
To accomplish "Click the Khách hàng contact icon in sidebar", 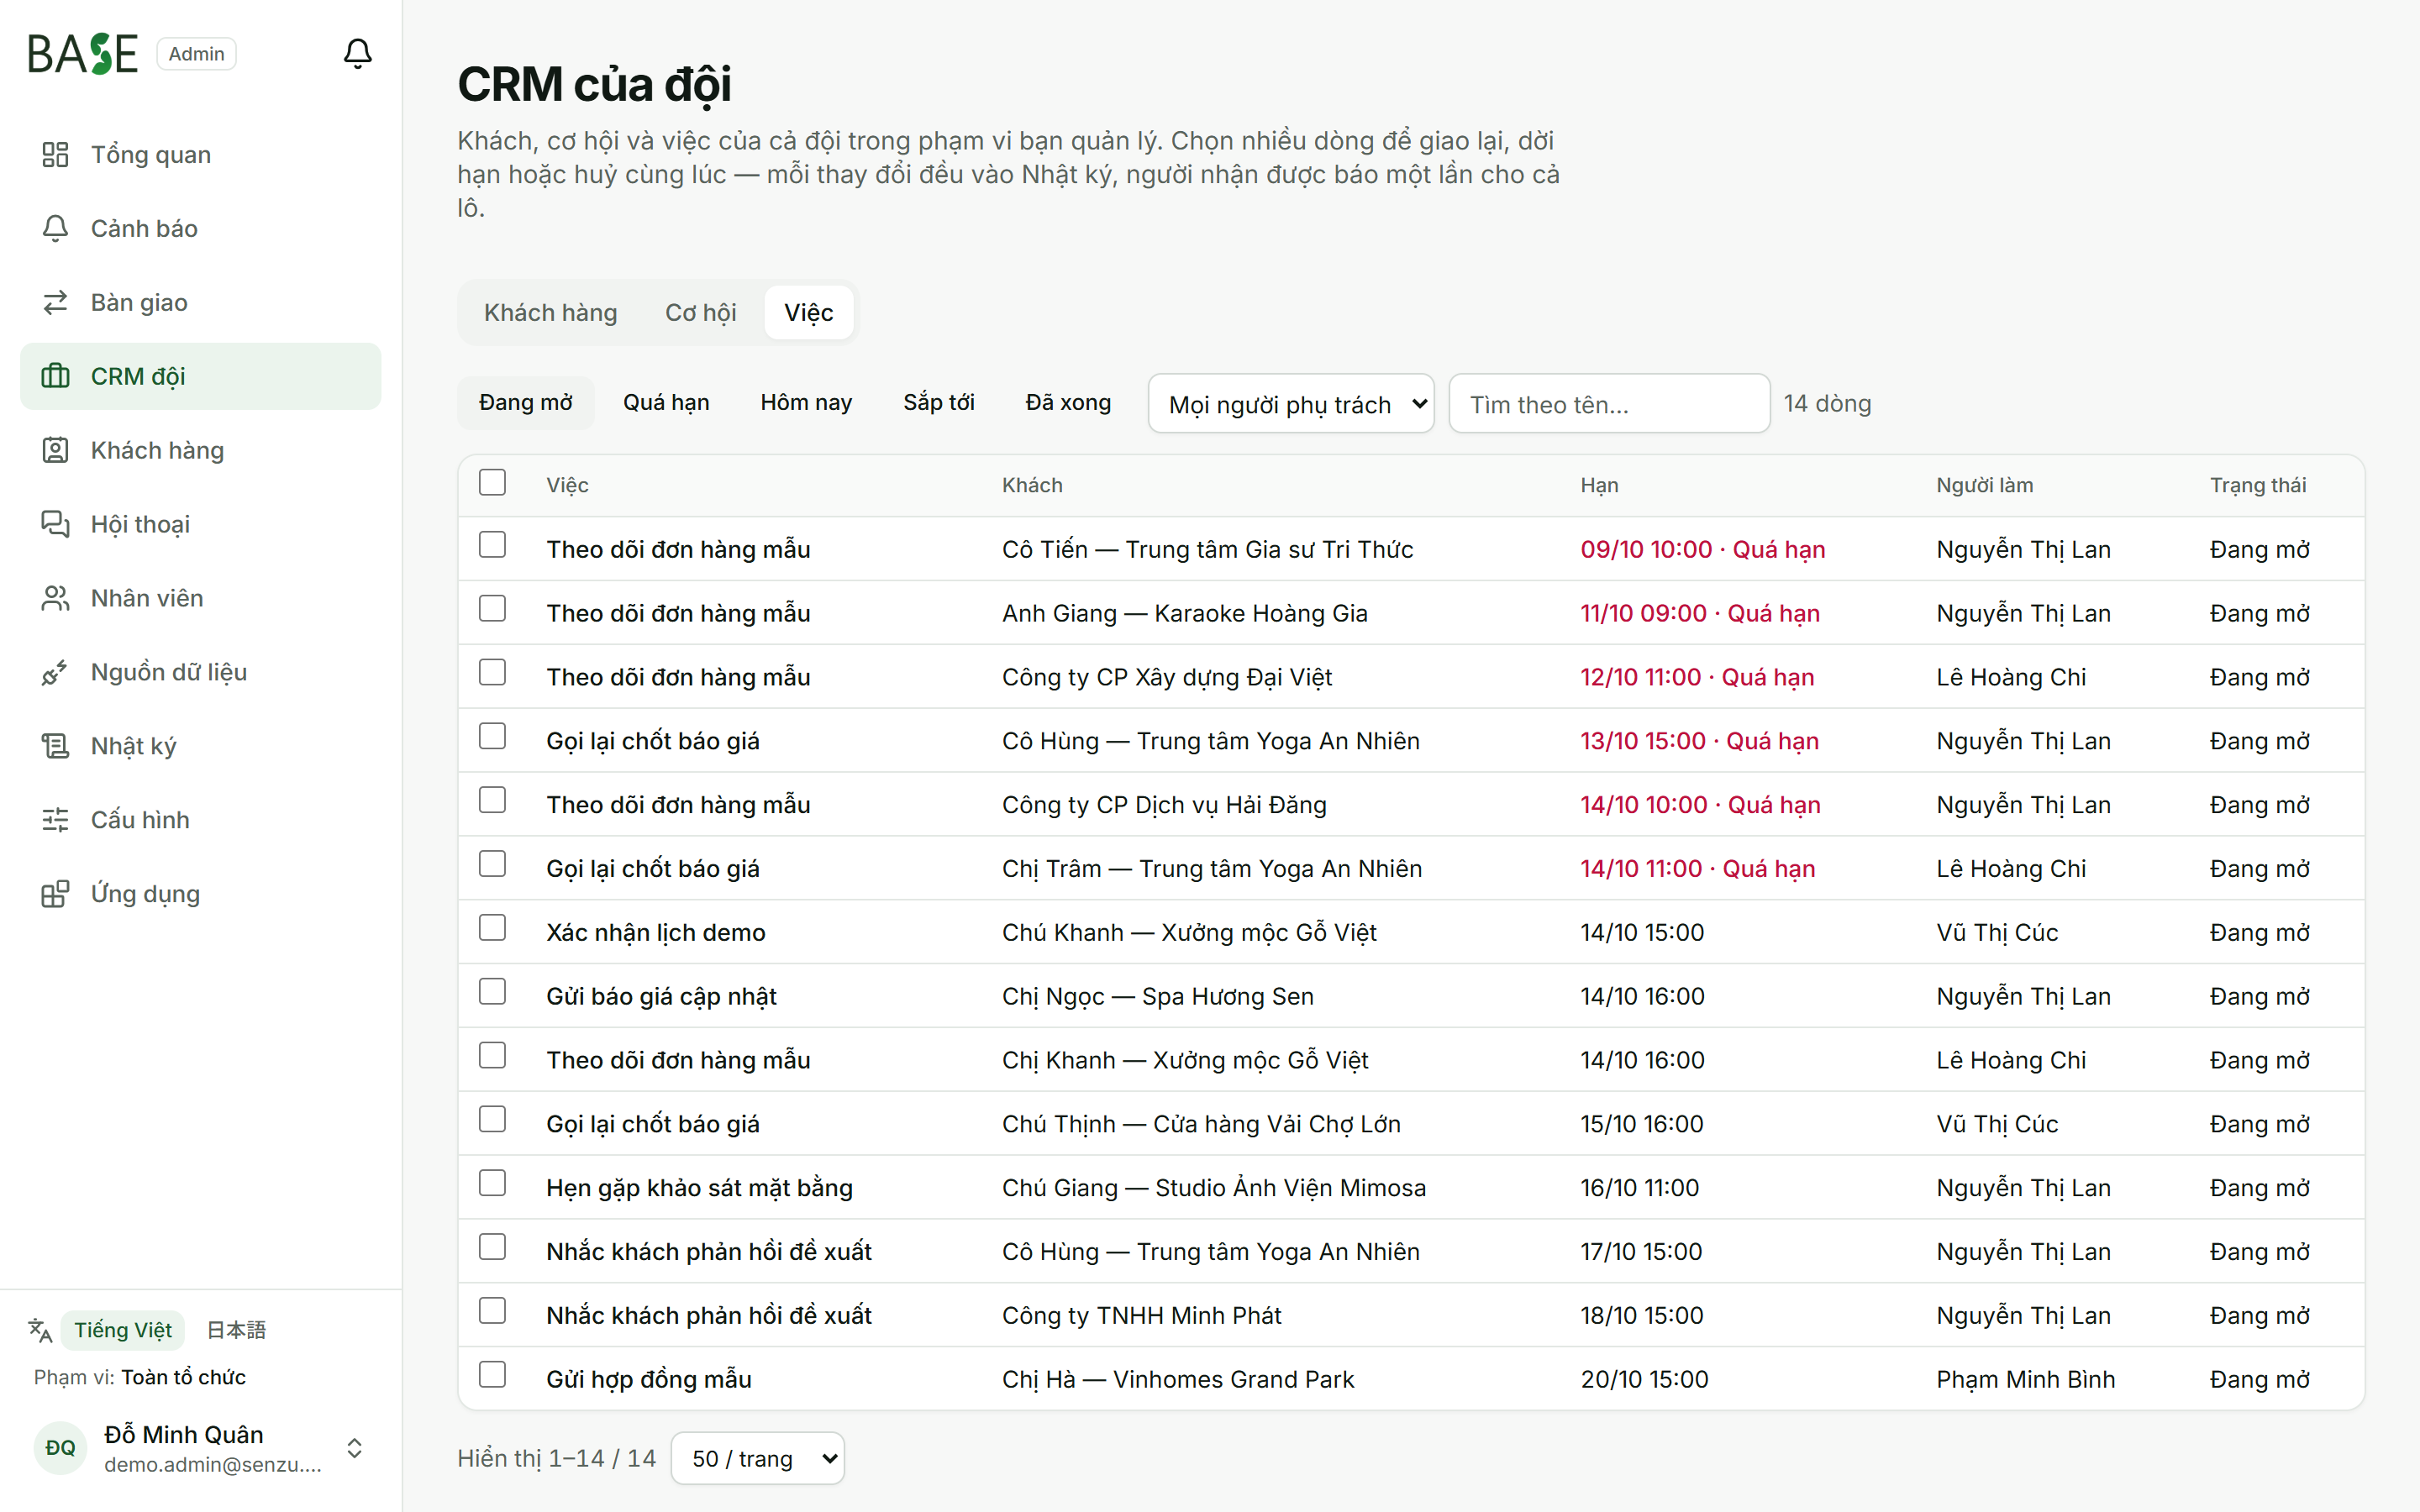I will coord(55,451).
